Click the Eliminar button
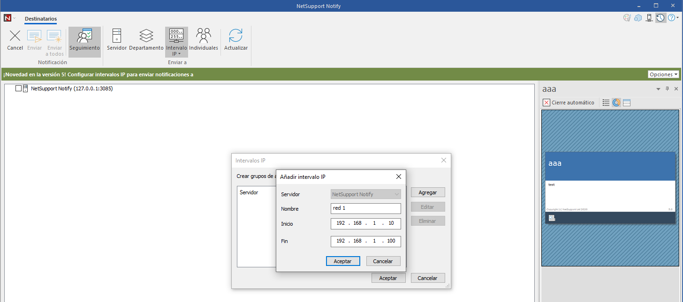The width and height of the screenshot is (683, 302). pyautogui.click(x=428, y=221)
